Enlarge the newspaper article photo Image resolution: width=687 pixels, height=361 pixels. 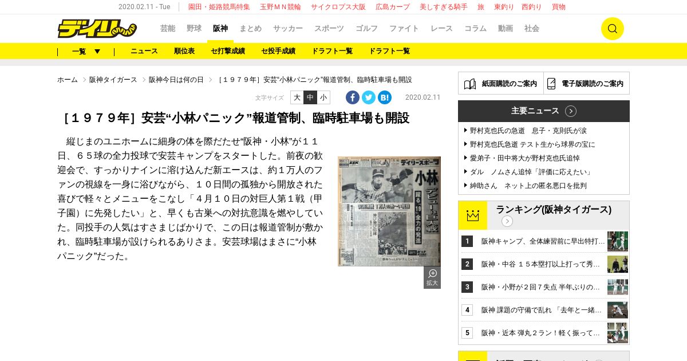(x=389, y=211)
